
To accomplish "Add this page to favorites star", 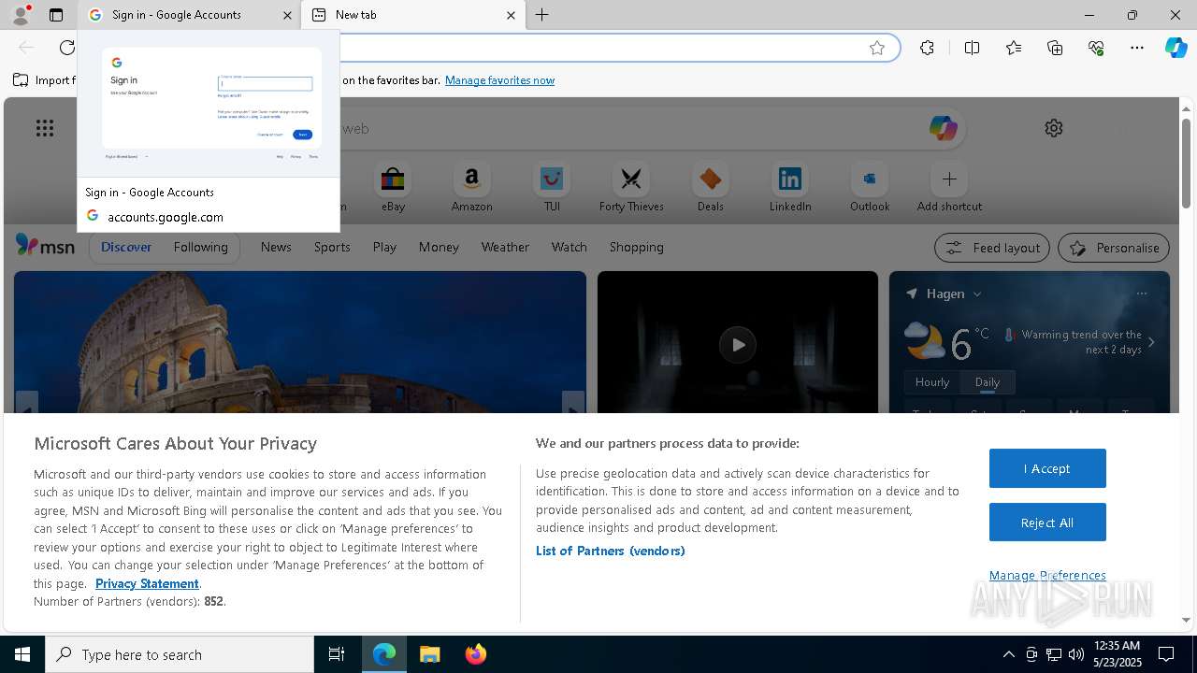I will pos(877,48).
